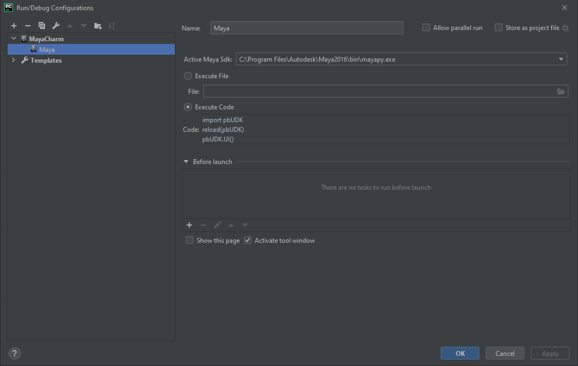Uncheck Activate tool window
The width and height of the screenshot is (578, 366).
[248, 240]
